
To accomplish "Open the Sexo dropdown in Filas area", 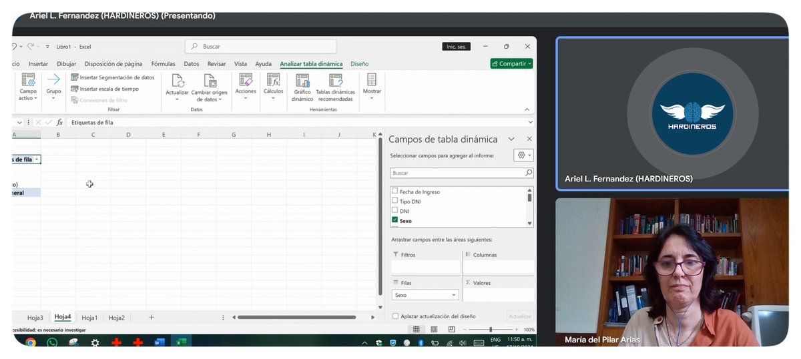I will (x=454, y=295).
